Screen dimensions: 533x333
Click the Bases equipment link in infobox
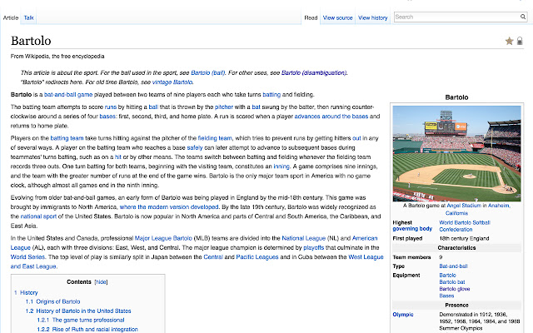click(446, 296)
